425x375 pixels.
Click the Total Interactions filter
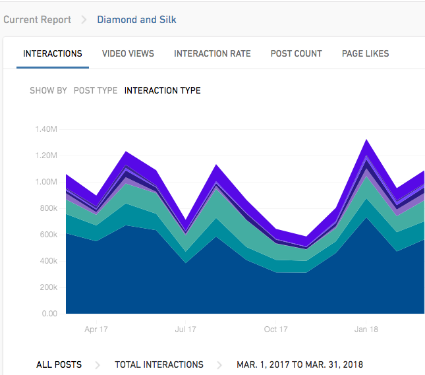[x=159, y=364]
